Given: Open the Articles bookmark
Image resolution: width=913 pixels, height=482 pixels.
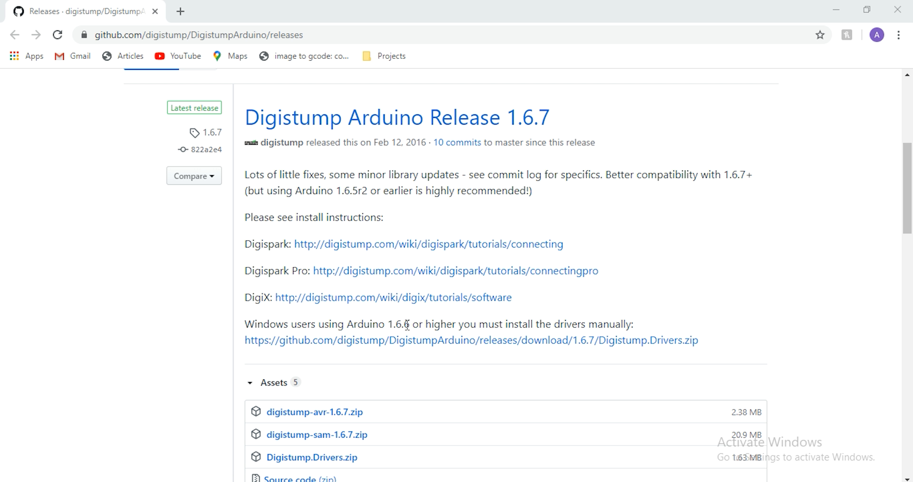Looking at the screenshot, I should [x=123, y=56].
